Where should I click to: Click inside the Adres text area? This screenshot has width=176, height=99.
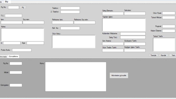coord(22,35)
